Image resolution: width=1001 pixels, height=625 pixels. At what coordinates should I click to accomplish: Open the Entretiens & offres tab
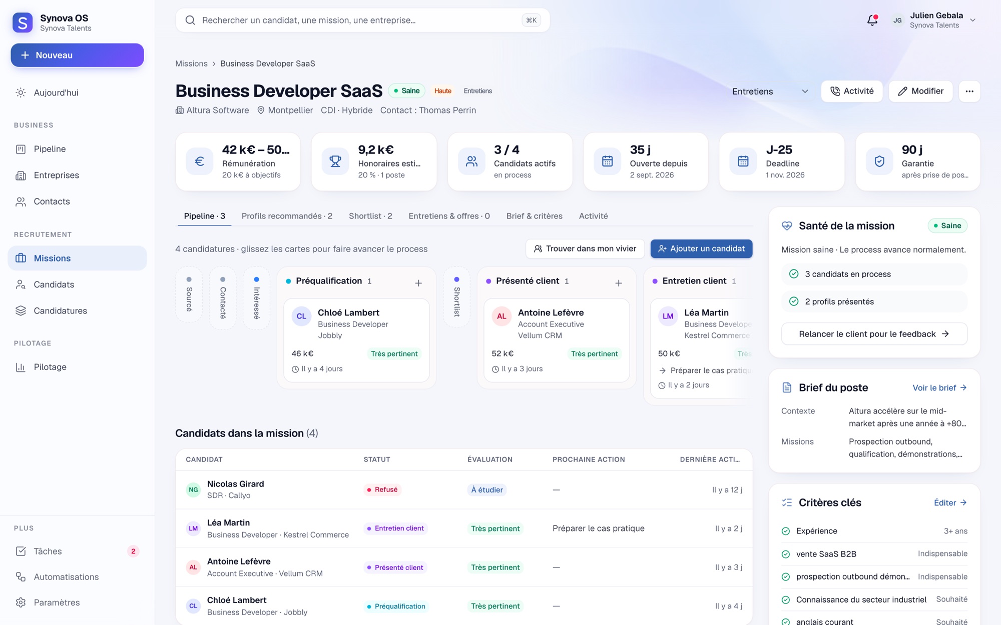tap(449, 216)
